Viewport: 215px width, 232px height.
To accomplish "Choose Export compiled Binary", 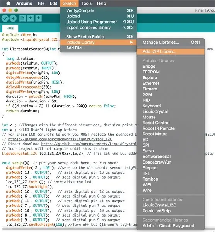I will (98, 27).
